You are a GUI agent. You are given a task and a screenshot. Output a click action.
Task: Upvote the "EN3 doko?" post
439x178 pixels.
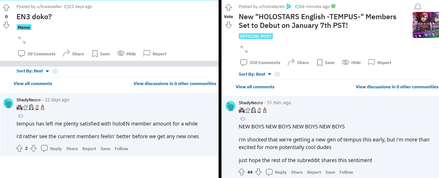pyautogui.click(x=6, y=7)
